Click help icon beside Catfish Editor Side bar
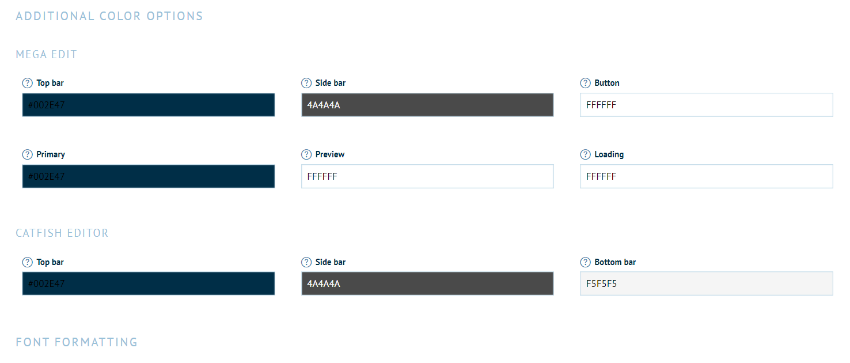Viewport: 850px width, 363px height. (306, 262)
